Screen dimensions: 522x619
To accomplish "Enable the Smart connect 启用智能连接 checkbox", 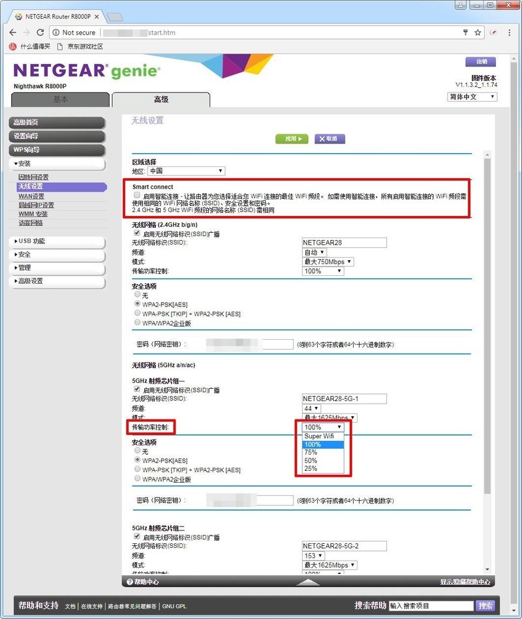I will [x=137, y=195].
